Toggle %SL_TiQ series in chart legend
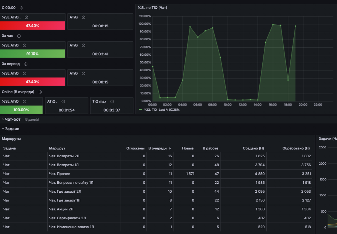Screen dimensions: 337x234 [x=151, y=110]
